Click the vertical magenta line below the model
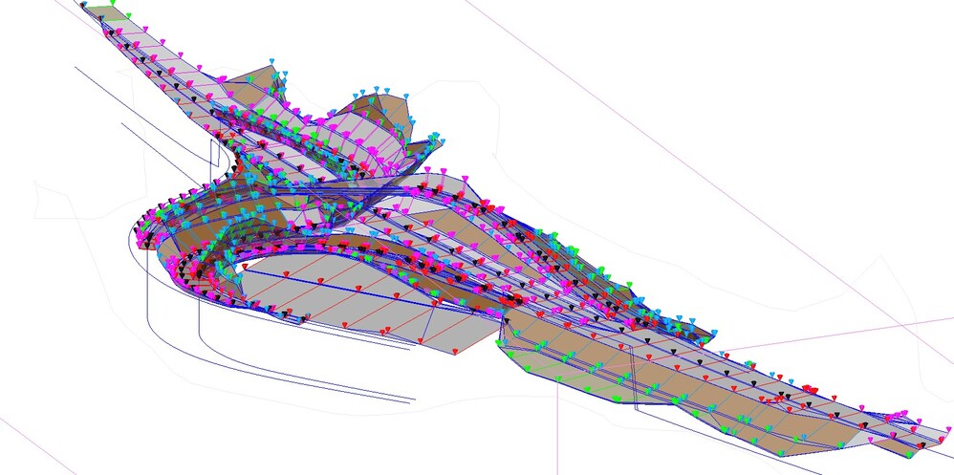Viewport: 954px width, 475px height. tap(557, 430)
